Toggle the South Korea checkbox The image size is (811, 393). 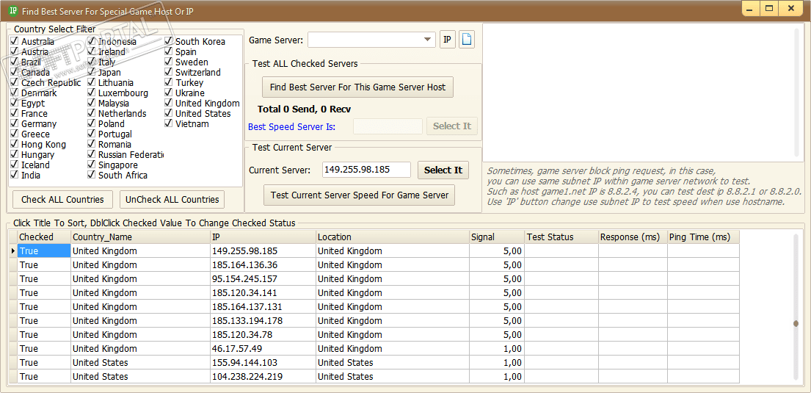169,41
